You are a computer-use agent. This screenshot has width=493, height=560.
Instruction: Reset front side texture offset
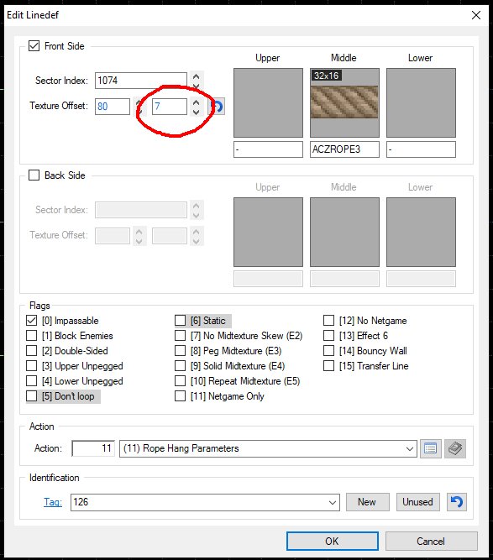217,107
